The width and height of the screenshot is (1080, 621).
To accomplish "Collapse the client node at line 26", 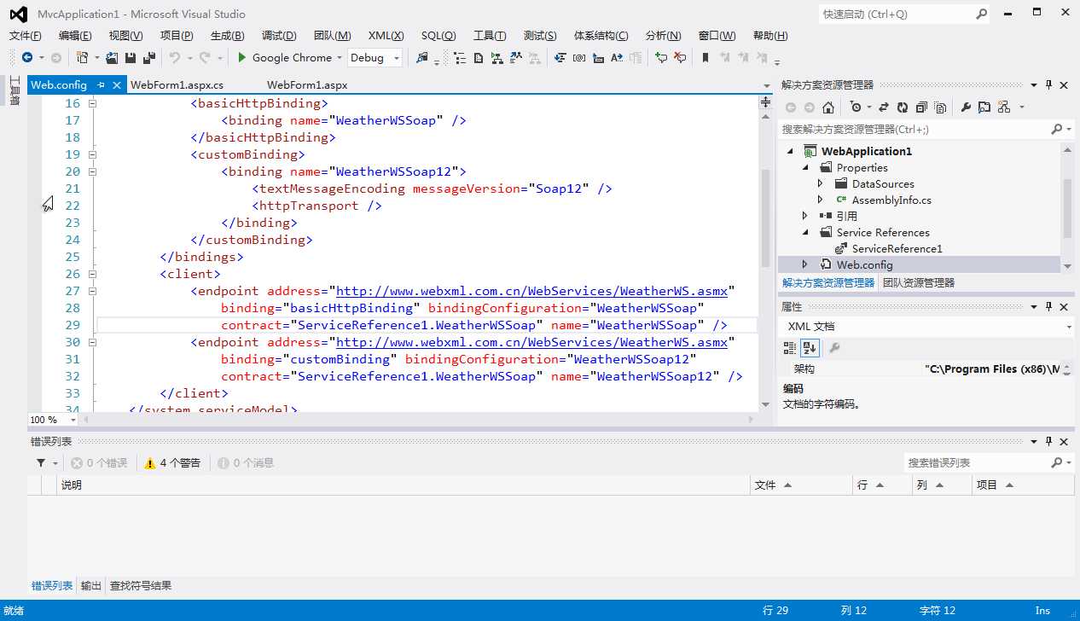I will coord(92,274).
